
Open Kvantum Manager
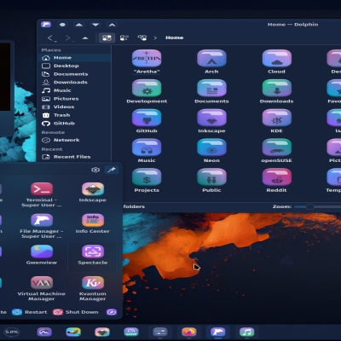tap(93, 288)
